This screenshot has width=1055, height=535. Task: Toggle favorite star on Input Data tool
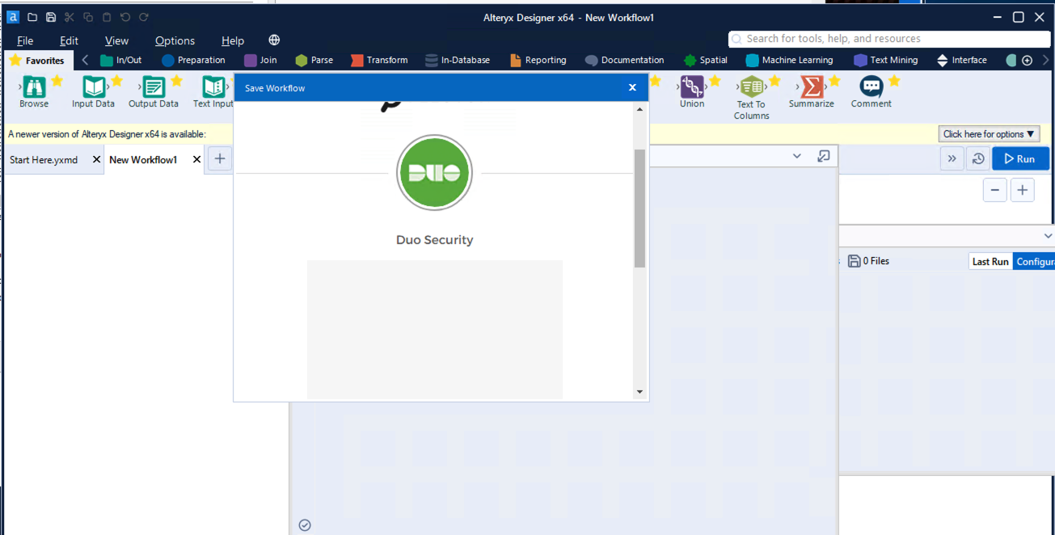coord(116,81)
